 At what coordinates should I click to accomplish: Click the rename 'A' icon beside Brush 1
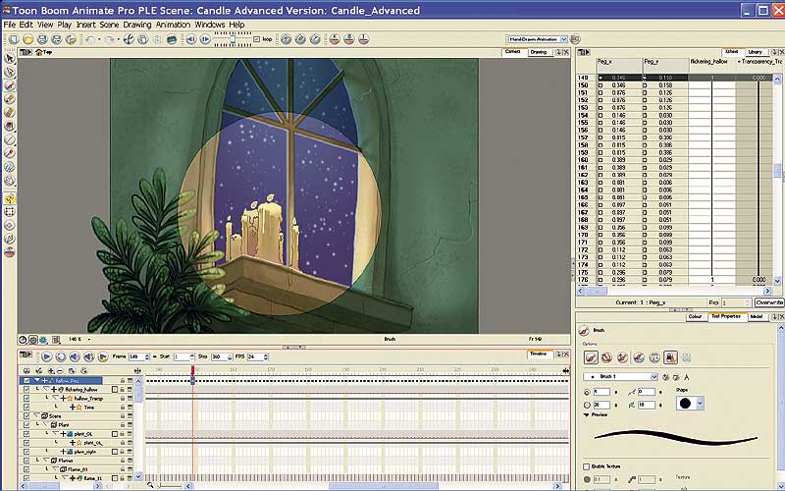pyautogui.click(x=686, y=377)
